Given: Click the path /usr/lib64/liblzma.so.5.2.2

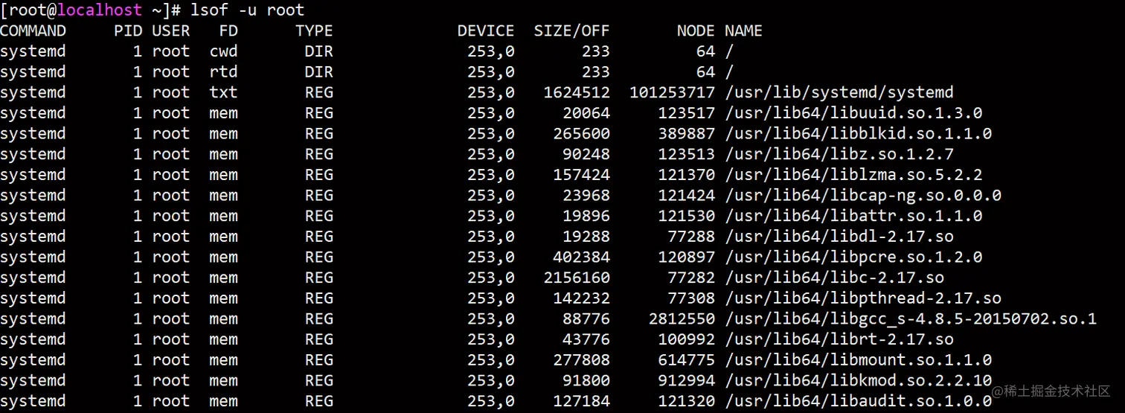Looking at the screenshot, I should [853, 175].
